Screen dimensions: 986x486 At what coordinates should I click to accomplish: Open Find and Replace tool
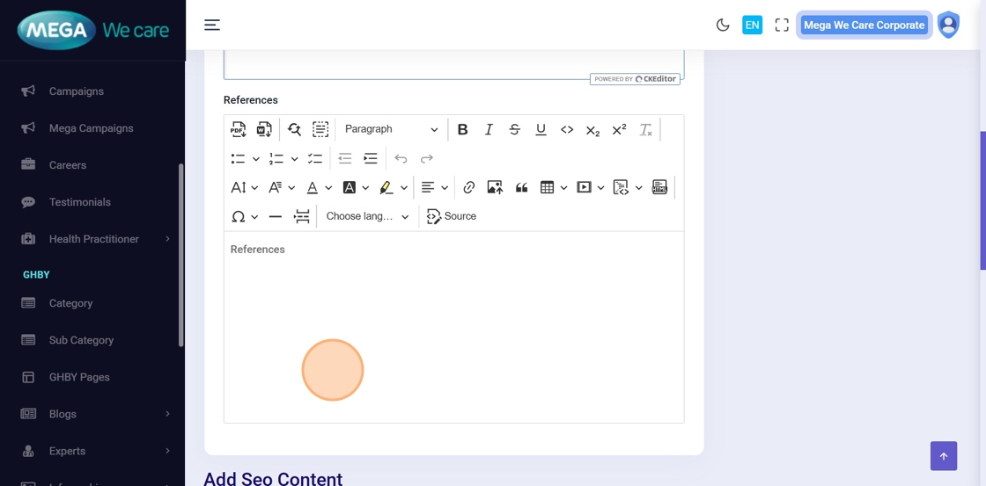tap(294, 129)
